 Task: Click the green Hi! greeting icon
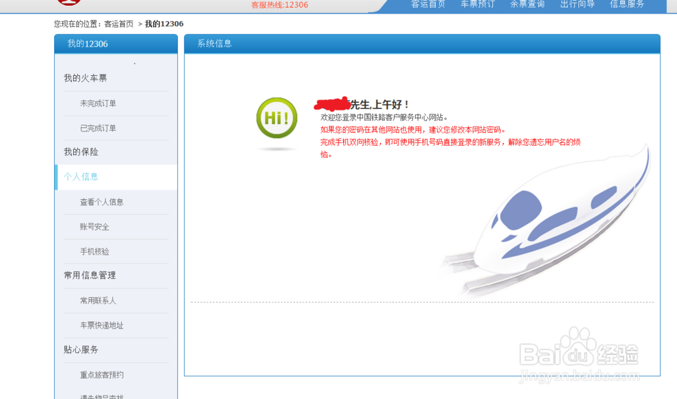pyautogui.click(x=277, y=118)
